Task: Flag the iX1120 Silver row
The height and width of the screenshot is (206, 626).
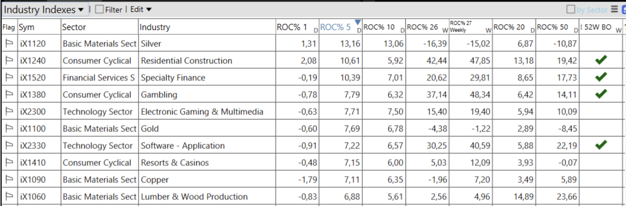Action: [9, 43]
